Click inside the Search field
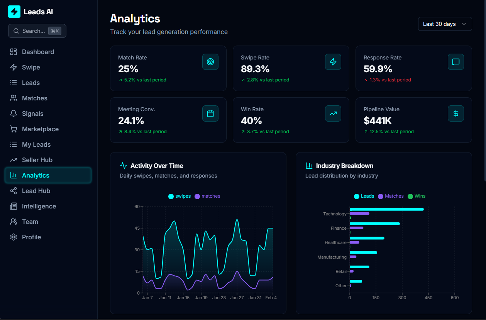486x320 pixels. 37,30
